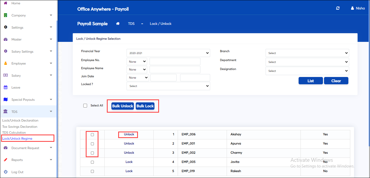Check the box for EMP_006 Akshay
The height and width of the screenshot is (178, 370).
pos(92,135)
